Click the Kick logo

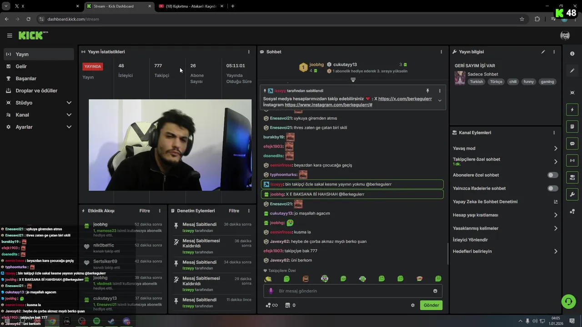coord(33,35)
